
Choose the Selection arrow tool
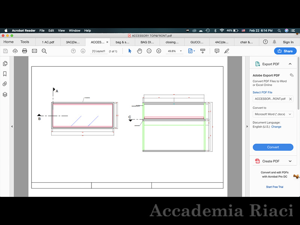tap(130, 51)
